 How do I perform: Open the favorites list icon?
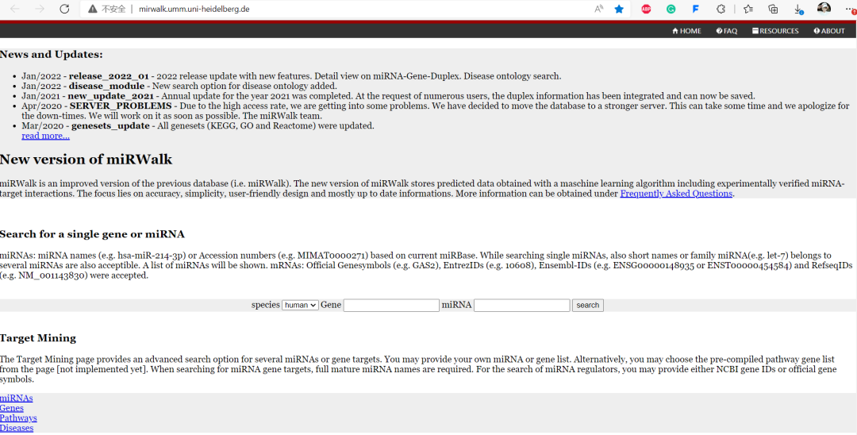pos(747,9)
